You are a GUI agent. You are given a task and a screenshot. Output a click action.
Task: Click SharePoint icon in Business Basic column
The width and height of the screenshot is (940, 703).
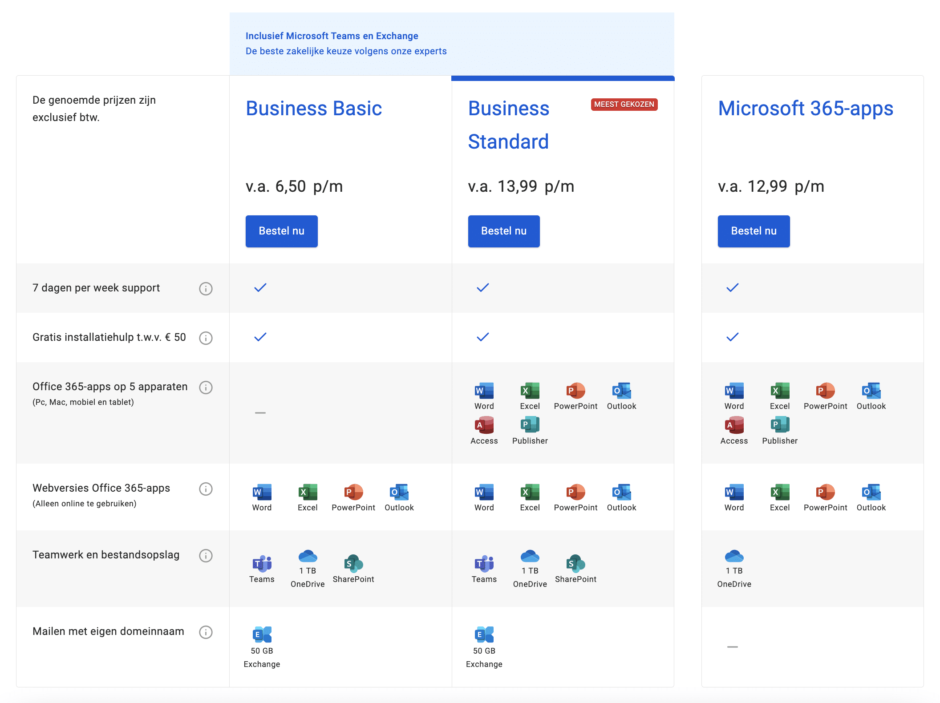(353, 564)
